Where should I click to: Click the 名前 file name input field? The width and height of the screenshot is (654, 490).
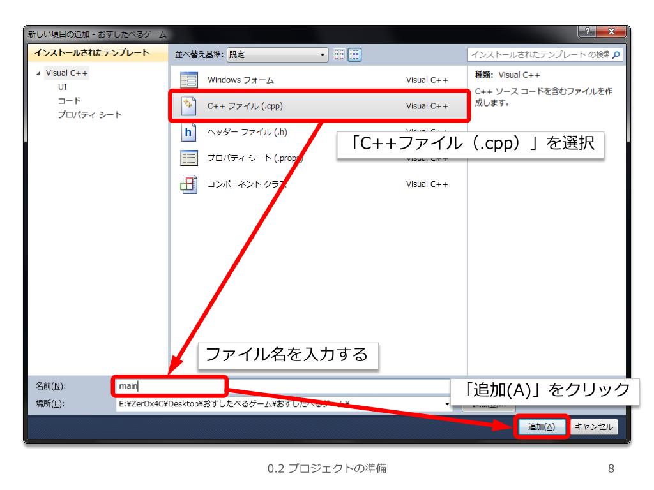[283, 386]
